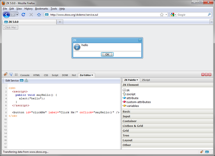
Task: Click the ZK icon in status bar
Action: [x=207, y=152]
